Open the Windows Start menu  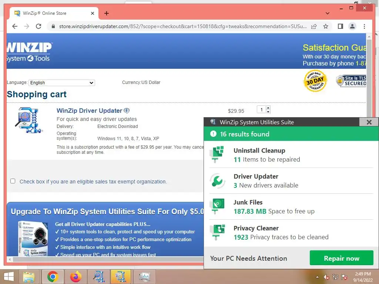pyautogui.click(x=9, y=277)
